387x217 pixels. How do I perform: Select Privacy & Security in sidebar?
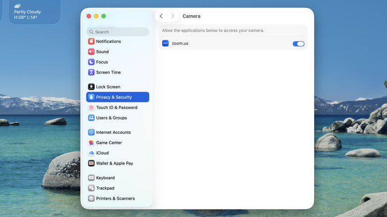(118, 97)
